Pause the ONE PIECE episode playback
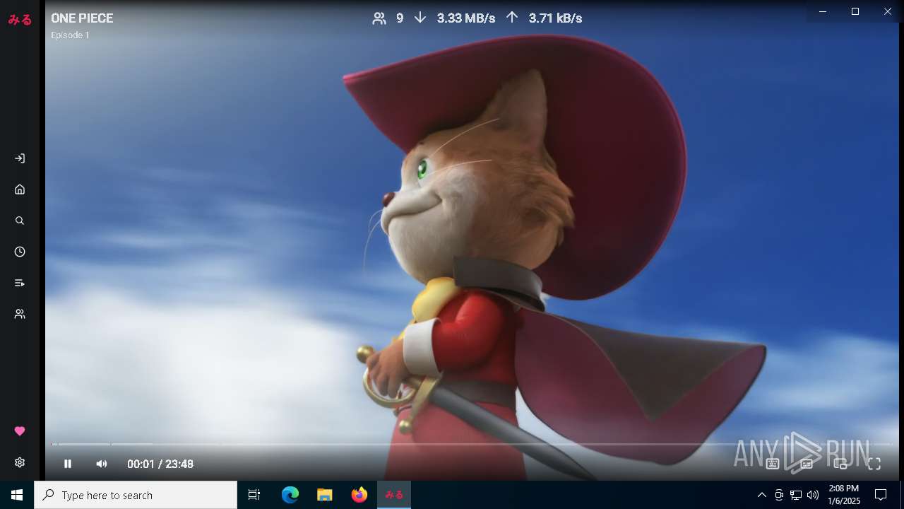Screen dimensions: 904x509 [x=68, y=464]
